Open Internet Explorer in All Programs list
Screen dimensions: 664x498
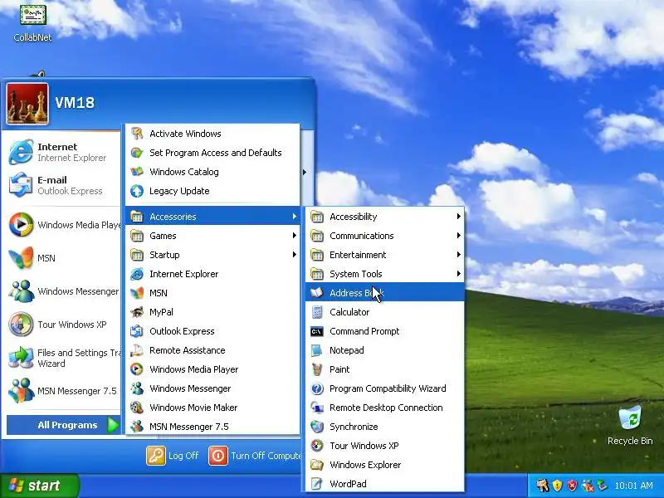click(x=212, y=274)
